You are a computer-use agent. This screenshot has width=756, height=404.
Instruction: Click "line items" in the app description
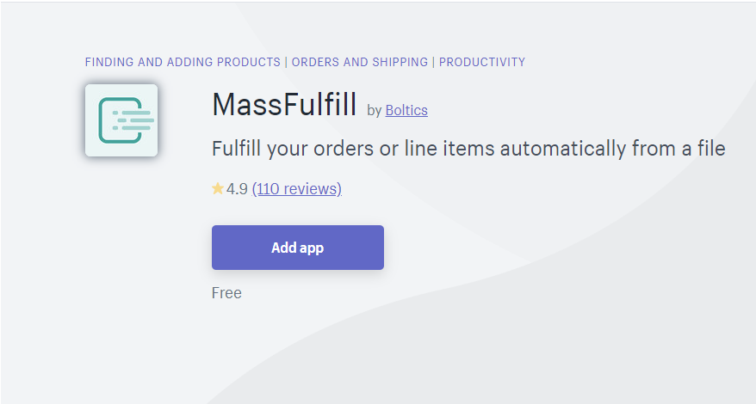coord(453,149)
